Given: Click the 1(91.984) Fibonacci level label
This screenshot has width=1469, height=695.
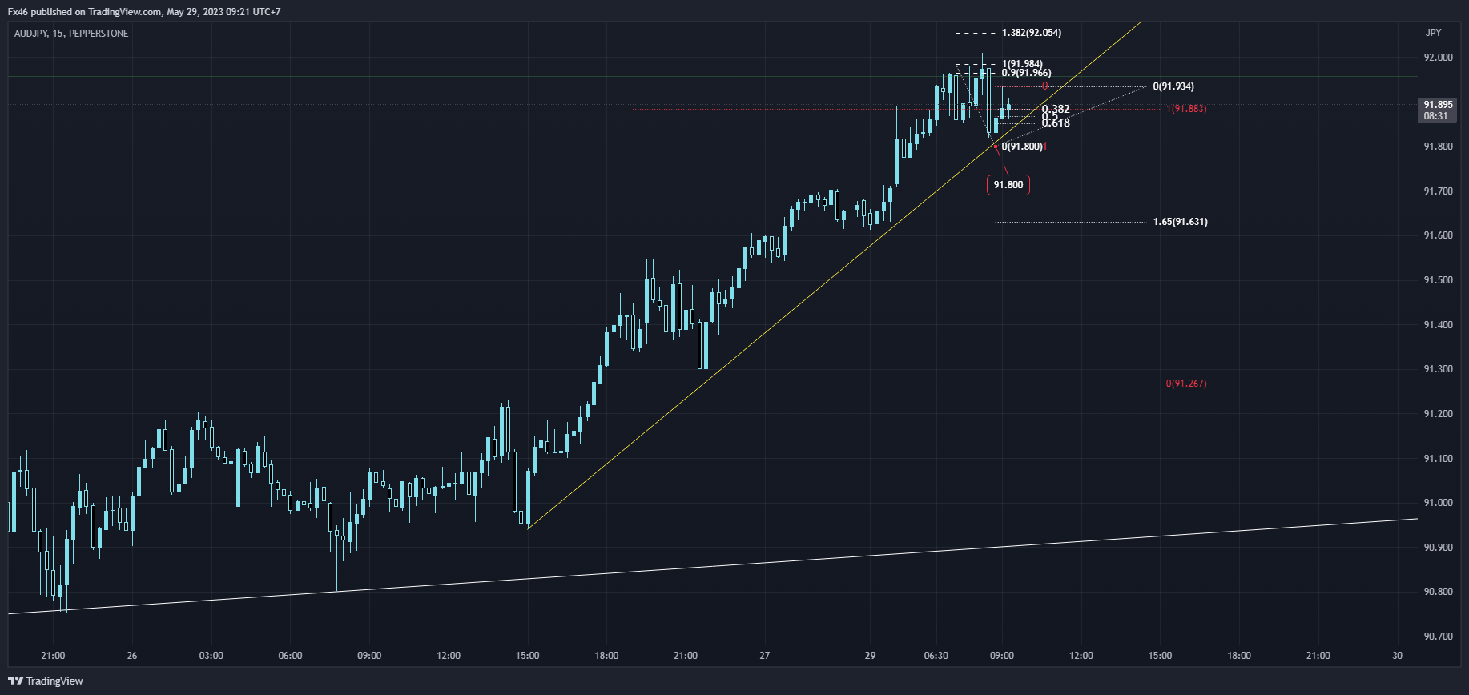Looking at the screenshot, I should coord(1022,64).
